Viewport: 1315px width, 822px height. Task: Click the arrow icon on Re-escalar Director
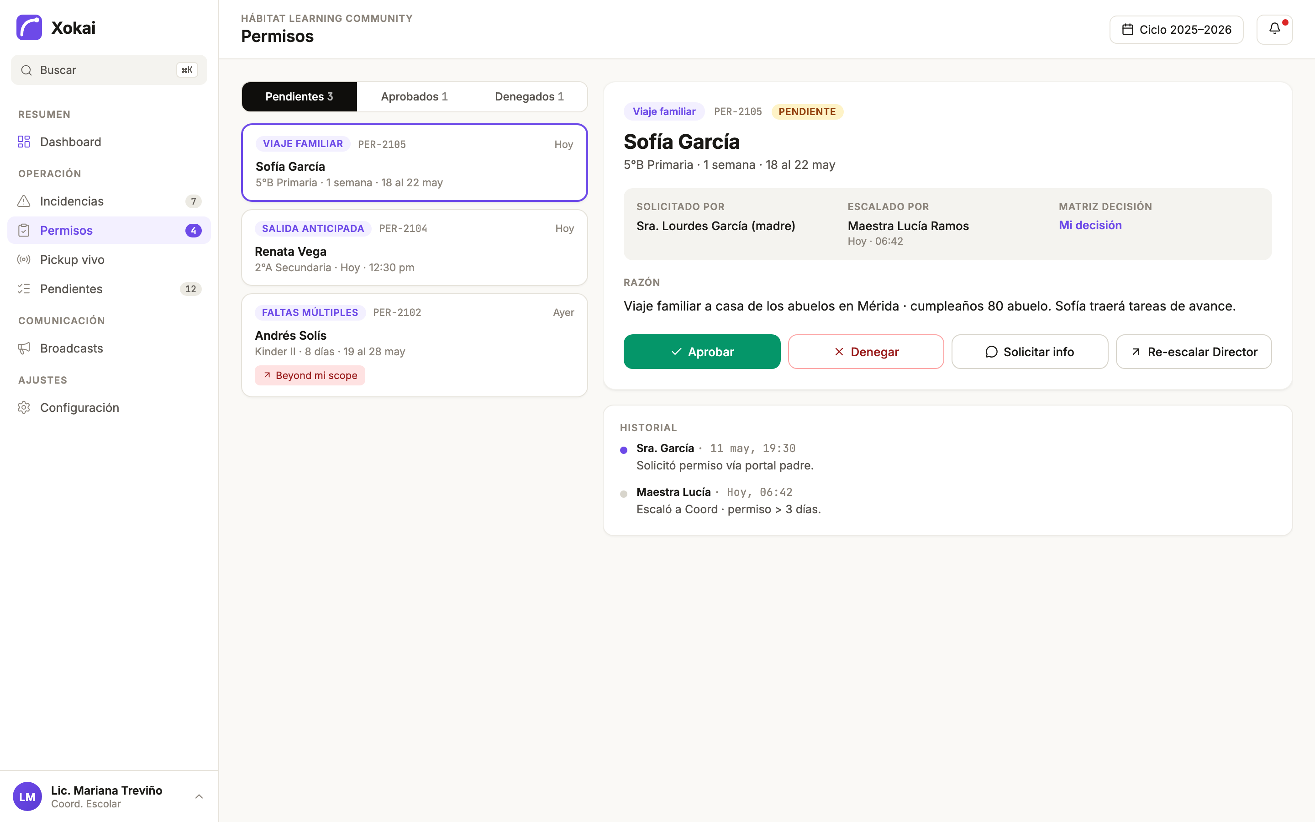[1136, 352]
